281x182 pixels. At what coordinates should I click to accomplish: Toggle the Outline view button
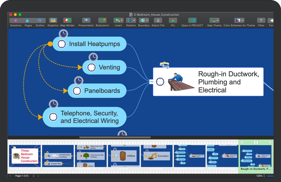40,21
